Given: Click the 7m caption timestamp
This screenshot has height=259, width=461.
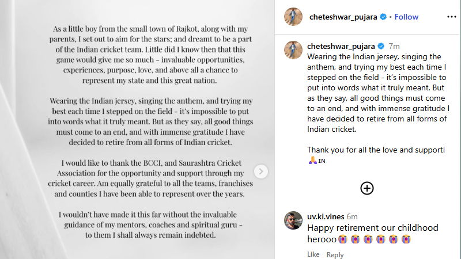Looking at the screenshot, I should click(394, 46).
